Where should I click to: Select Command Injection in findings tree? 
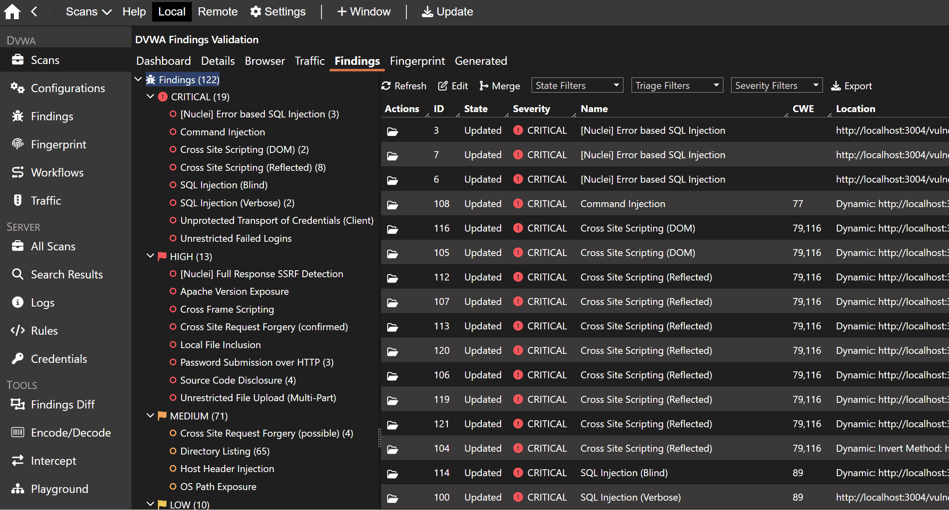[x=222, y=132]
